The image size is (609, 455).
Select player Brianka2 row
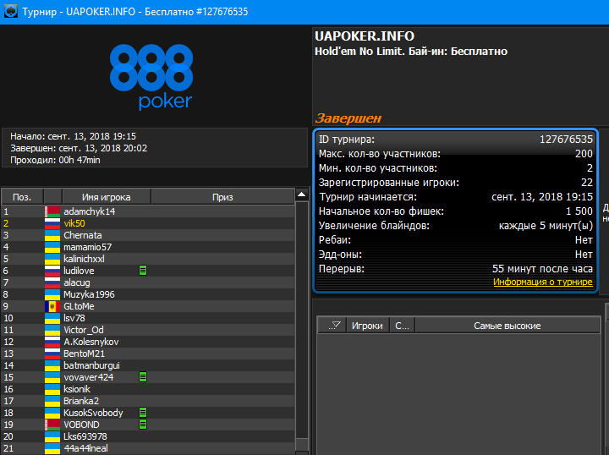click(x=147, y=401)
